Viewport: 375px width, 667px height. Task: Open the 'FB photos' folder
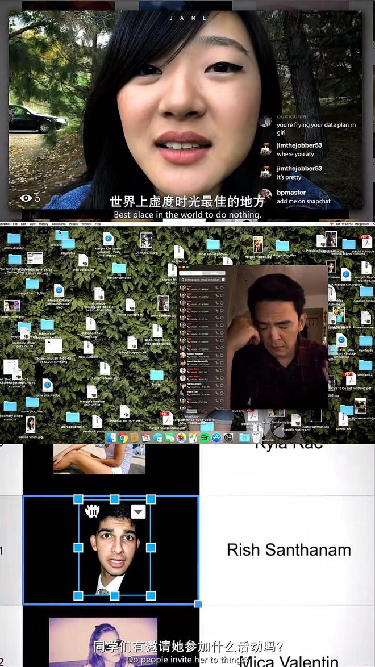pos(69,244)
